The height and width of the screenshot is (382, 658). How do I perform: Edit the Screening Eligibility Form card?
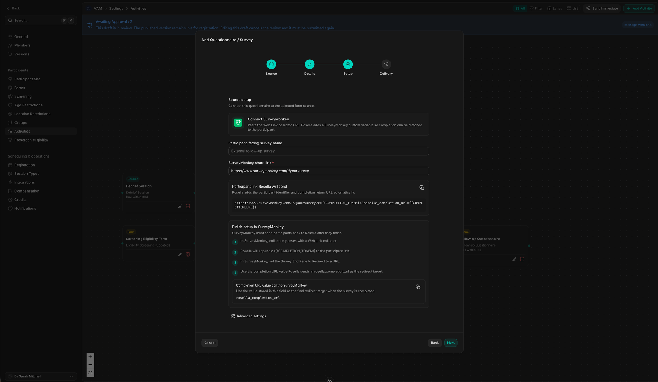click(x=180, y=254)
